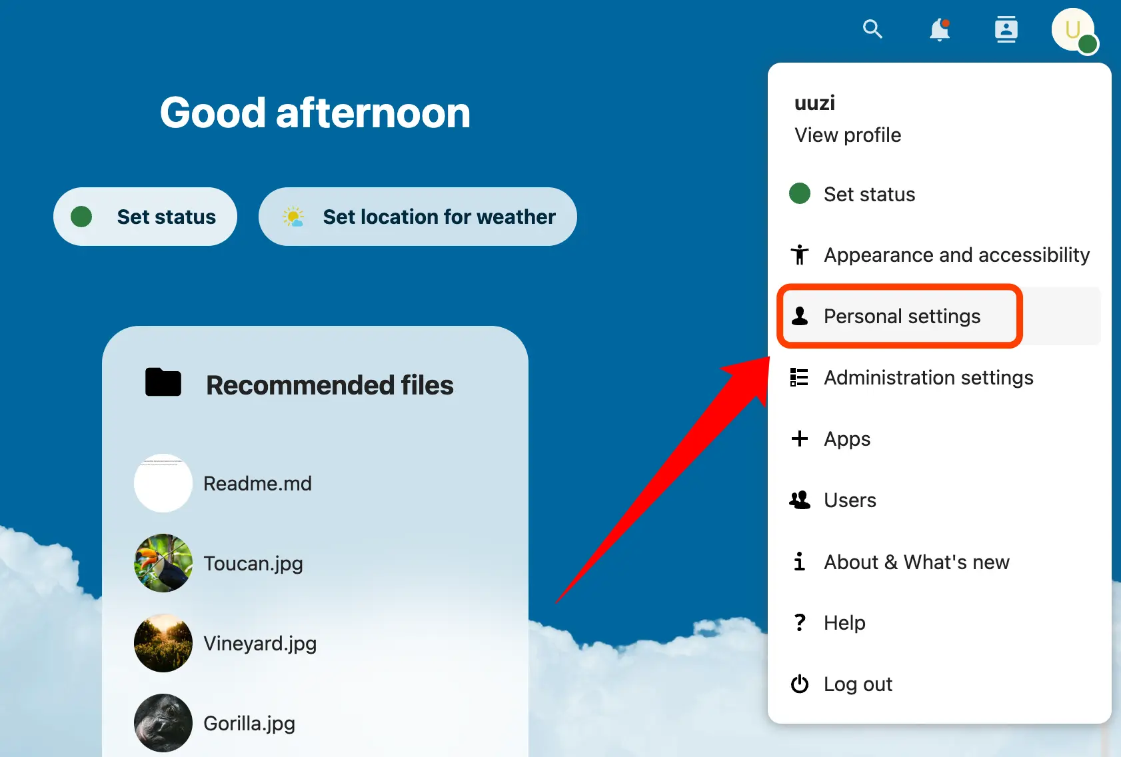Open the Contacts menu icon
The height and width of the screenshot is (757, 1121).
point(1006,29)
